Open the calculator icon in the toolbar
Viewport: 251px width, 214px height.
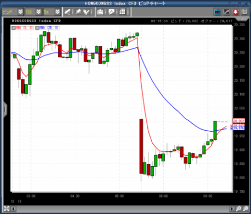click(x=244, y=12)
